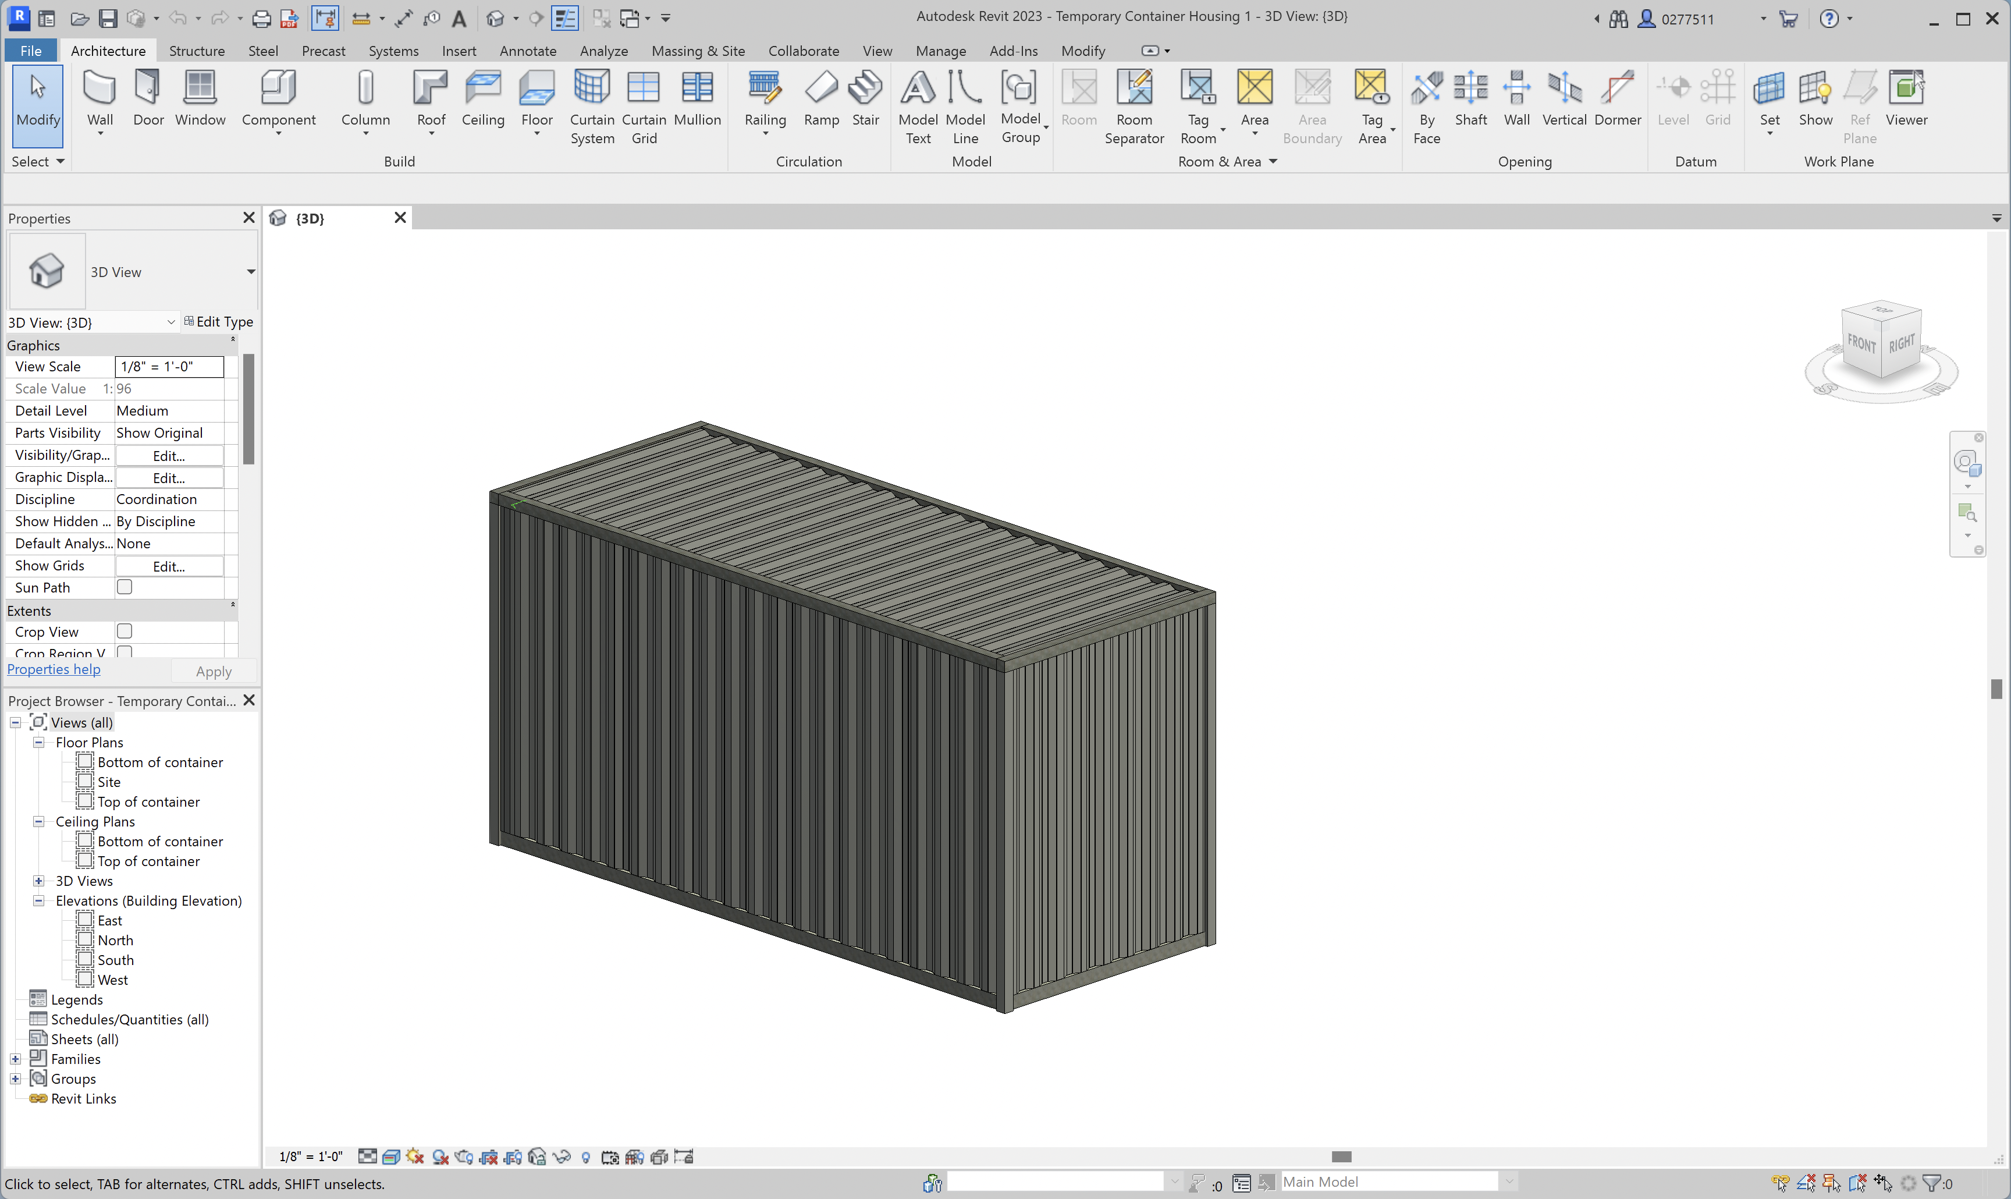Click Edit for Visibility/Graphics overrides

pyautogui.click(x=169, y=456)
